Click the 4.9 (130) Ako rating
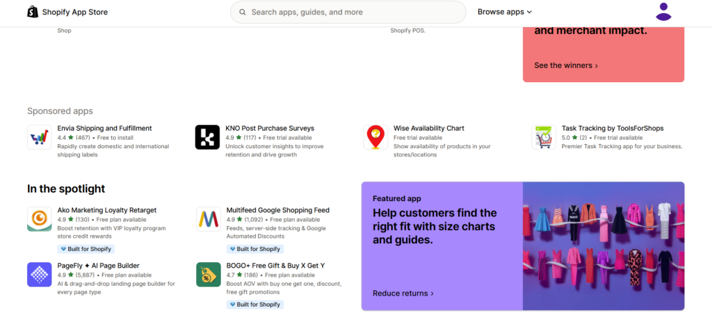Viewport: 712px width, 331px height. pos(74,219)
